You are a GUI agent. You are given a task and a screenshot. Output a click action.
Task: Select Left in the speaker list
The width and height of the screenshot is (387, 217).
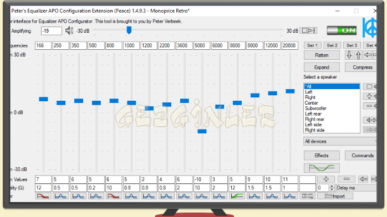332,92
